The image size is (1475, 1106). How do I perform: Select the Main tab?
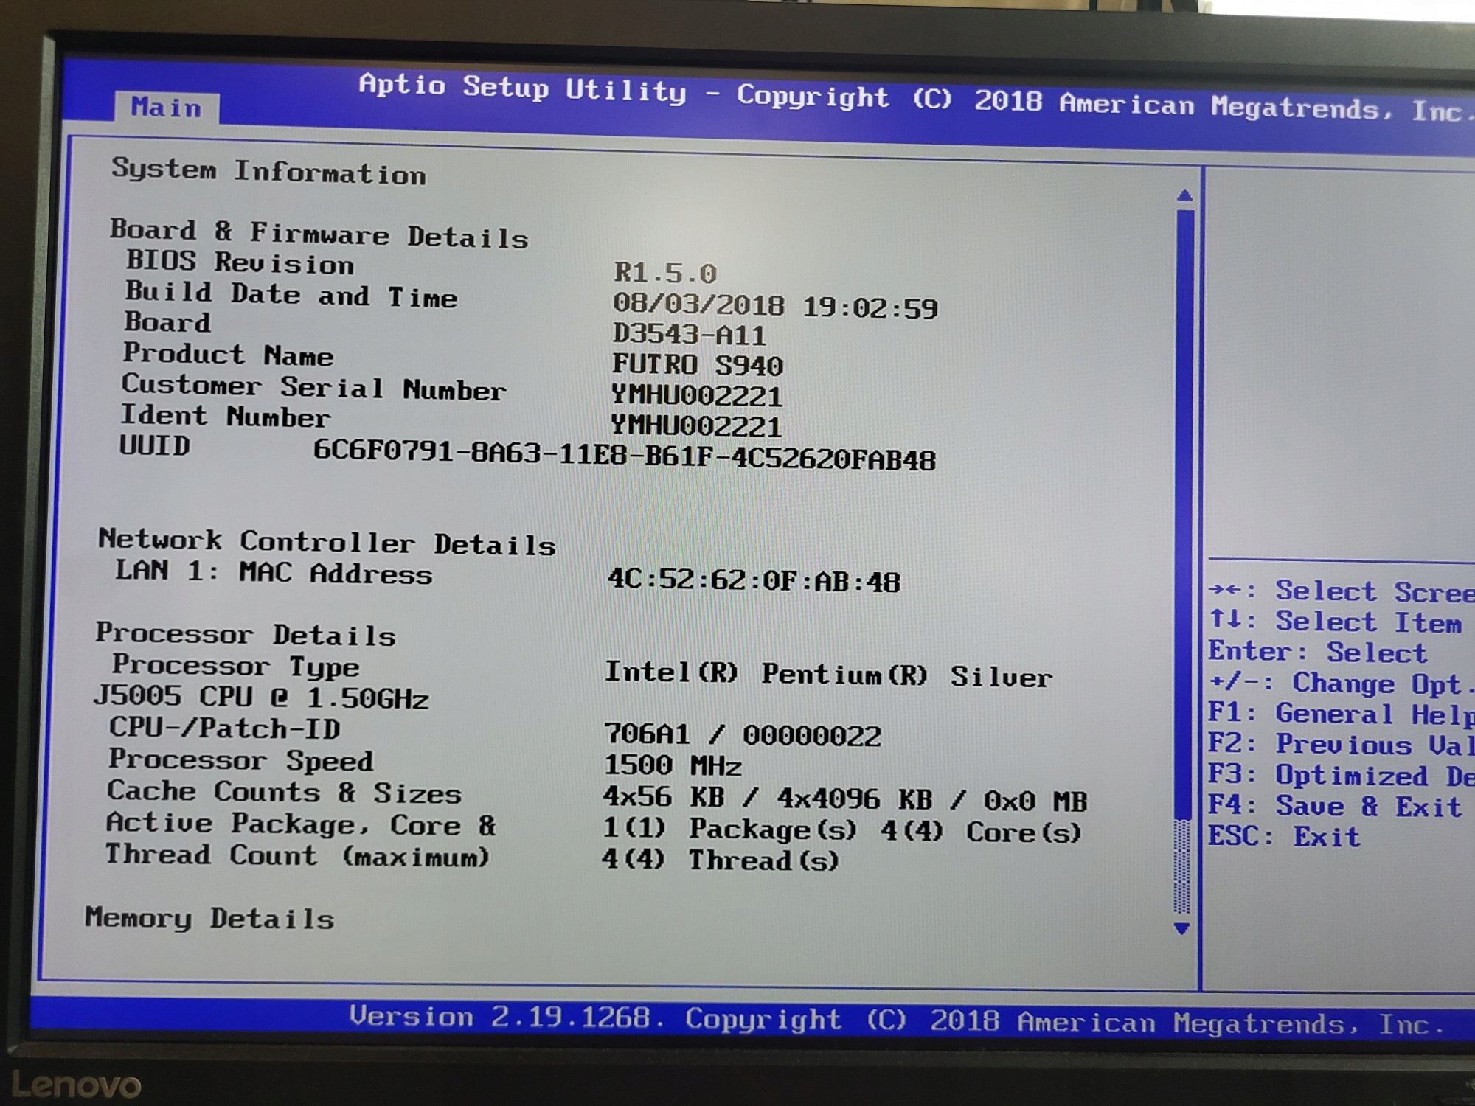(166, 108)
